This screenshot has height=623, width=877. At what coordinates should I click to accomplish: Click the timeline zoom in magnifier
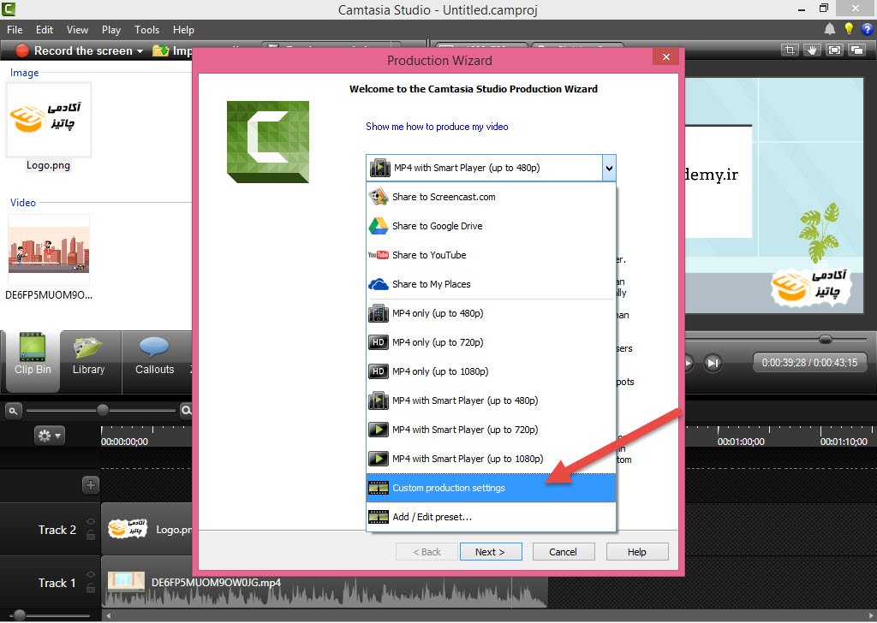click(x=186, y=412)
